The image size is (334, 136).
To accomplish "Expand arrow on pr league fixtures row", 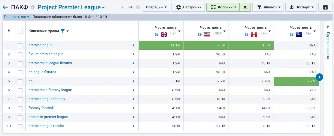I will (134, 72).
